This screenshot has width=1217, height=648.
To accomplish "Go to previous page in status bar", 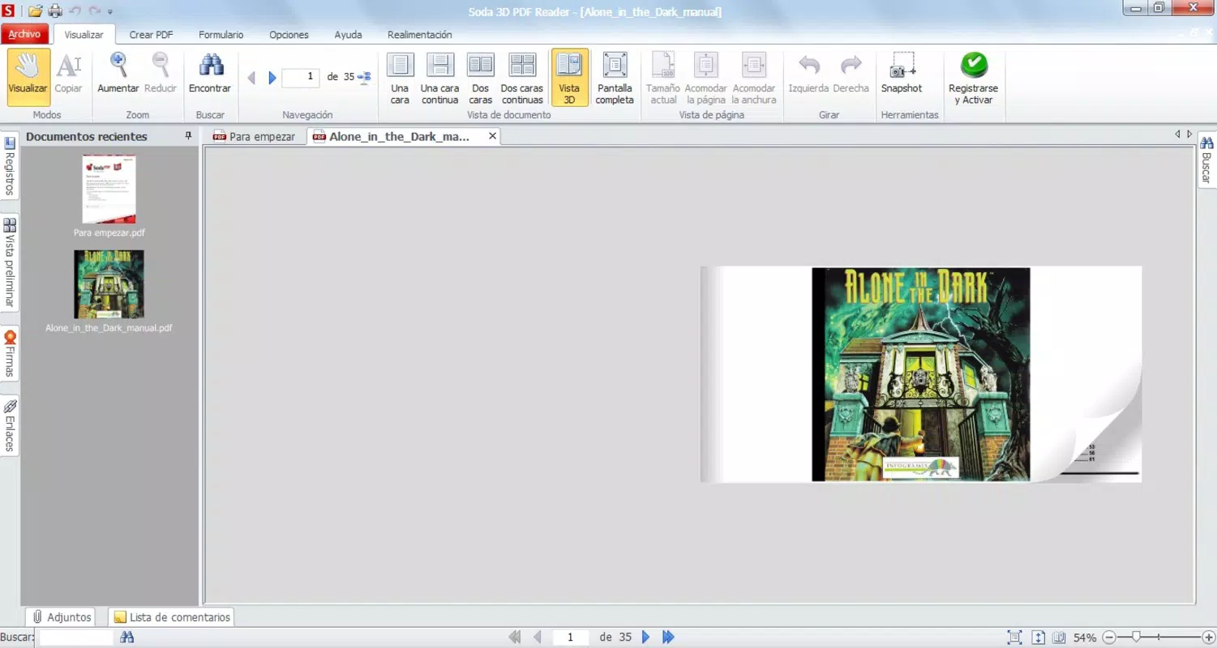I will tap(537, 637).
